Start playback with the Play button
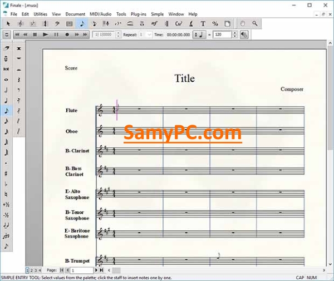 (45, 34)
